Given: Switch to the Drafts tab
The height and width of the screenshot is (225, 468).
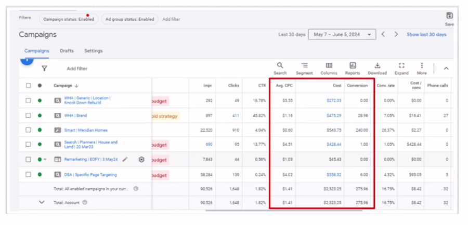Looking at the screenshot, I should pos(67,51).
